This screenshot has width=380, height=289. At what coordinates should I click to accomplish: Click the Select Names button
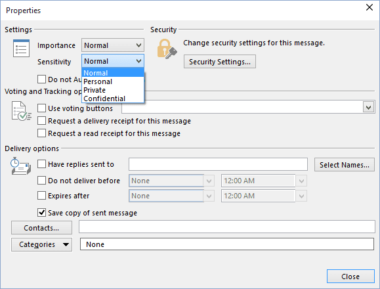coord(345,165)
